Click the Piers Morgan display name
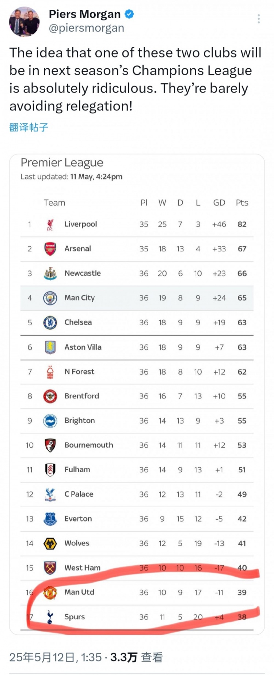The image size is (274, 675). tap(85, 14)
